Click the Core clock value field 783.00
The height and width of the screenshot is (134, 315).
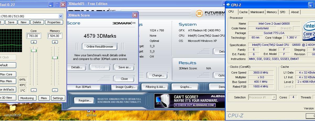pyautogui.click(x=34, y=36)
